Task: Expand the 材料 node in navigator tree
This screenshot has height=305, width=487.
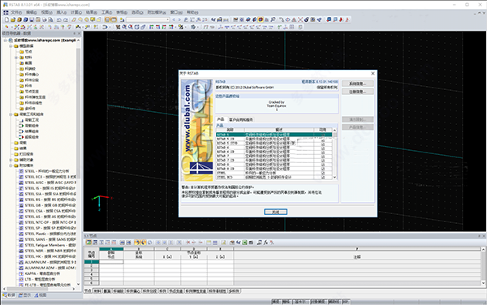Action: [16, 58]
